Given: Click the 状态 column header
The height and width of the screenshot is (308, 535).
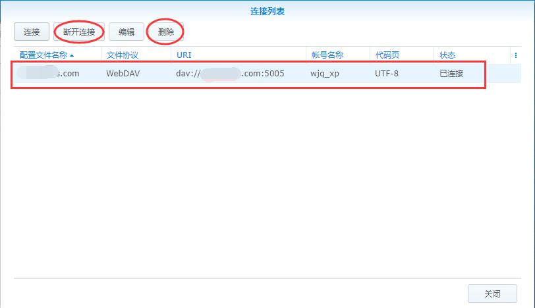Looking at the screenshot, I should [472, 55].
